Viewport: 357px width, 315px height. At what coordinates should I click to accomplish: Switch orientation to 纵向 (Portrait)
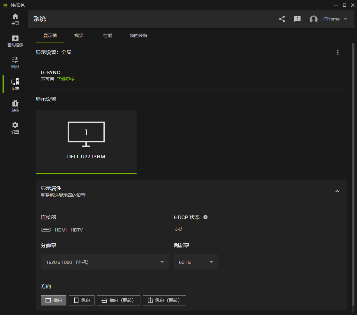coord(81,300)
